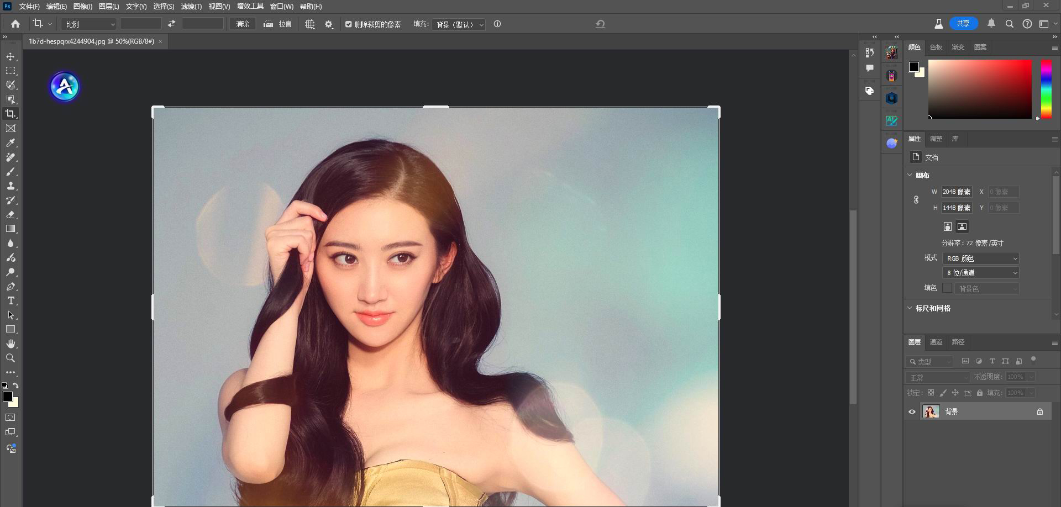Toggle the width-height link icon
Image resolution: width=1061 pixels, height=507 pixels.
pyautogui.click(x=916, y=200)
